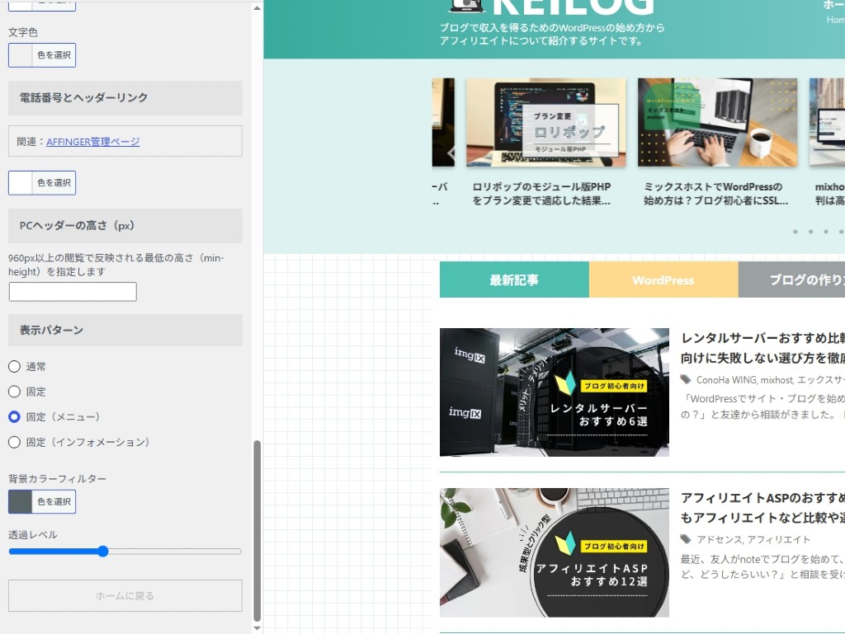Open the アフィリエイトASPのおすすめ article title
Viewport: 845px width, 634px height.
pyautogui.click(x=762, y=508)
